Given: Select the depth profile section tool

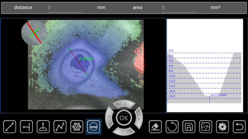Looking at the screenshot, I should click(93, 127).
